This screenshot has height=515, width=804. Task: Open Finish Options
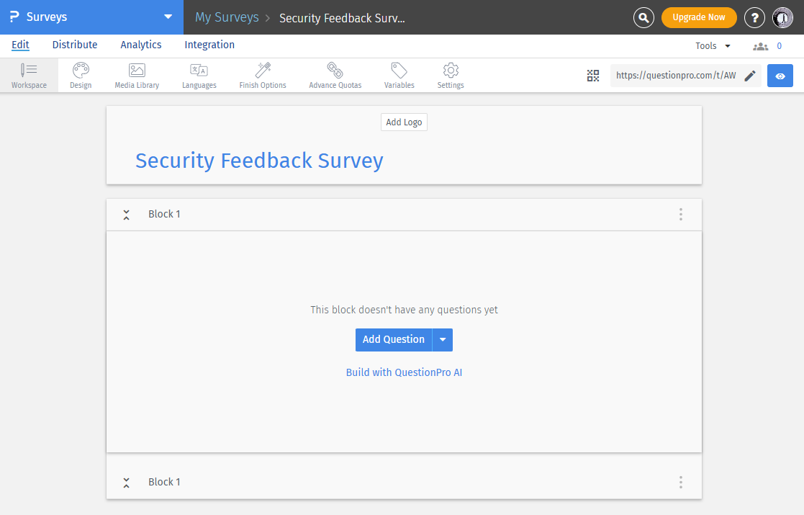click(262, 75)
